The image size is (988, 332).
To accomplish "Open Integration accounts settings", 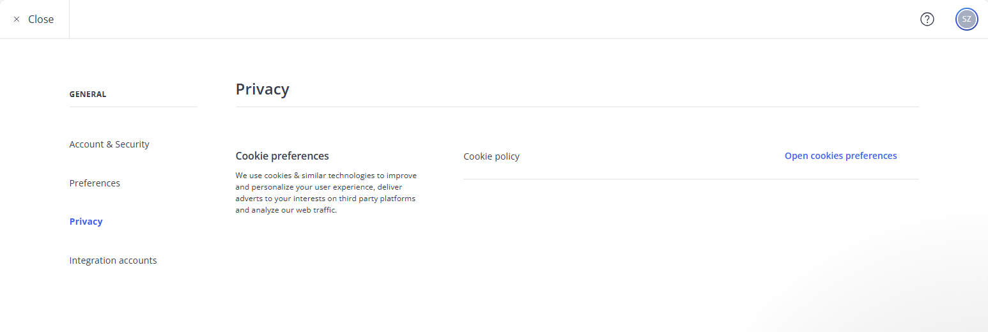I will click(113, 260).
